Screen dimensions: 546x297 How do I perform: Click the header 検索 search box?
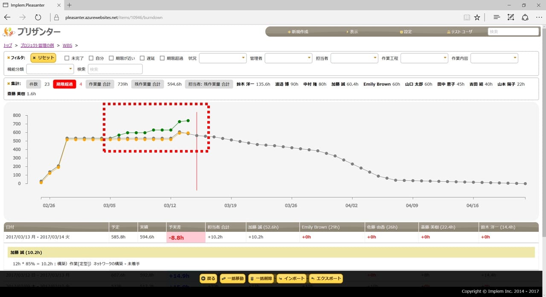pyautogui.click(x=514, y=32)
